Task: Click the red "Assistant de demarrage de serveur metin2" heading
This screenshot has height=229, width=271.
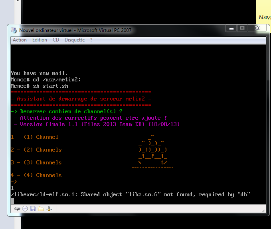Action: (81, 99)
